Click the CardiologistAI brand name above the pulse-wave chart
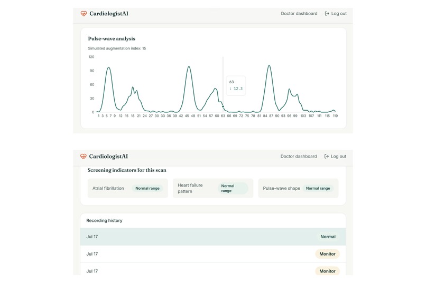The image size is (426, 283). point(109,14)
